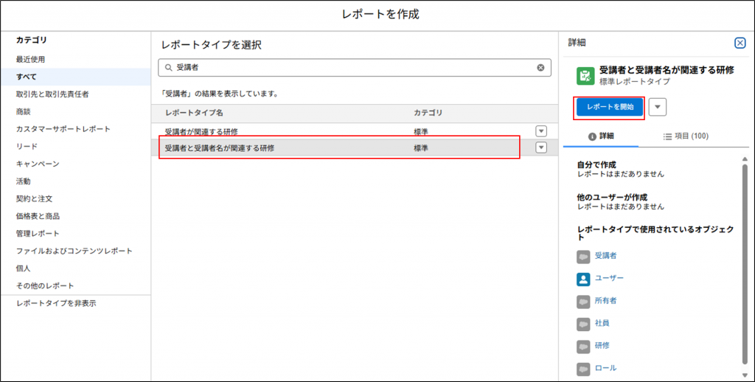Click the 所有者 object icon
Image resolution: width=755 pixels, height=382 pixels.
click(x=584, y=301)
